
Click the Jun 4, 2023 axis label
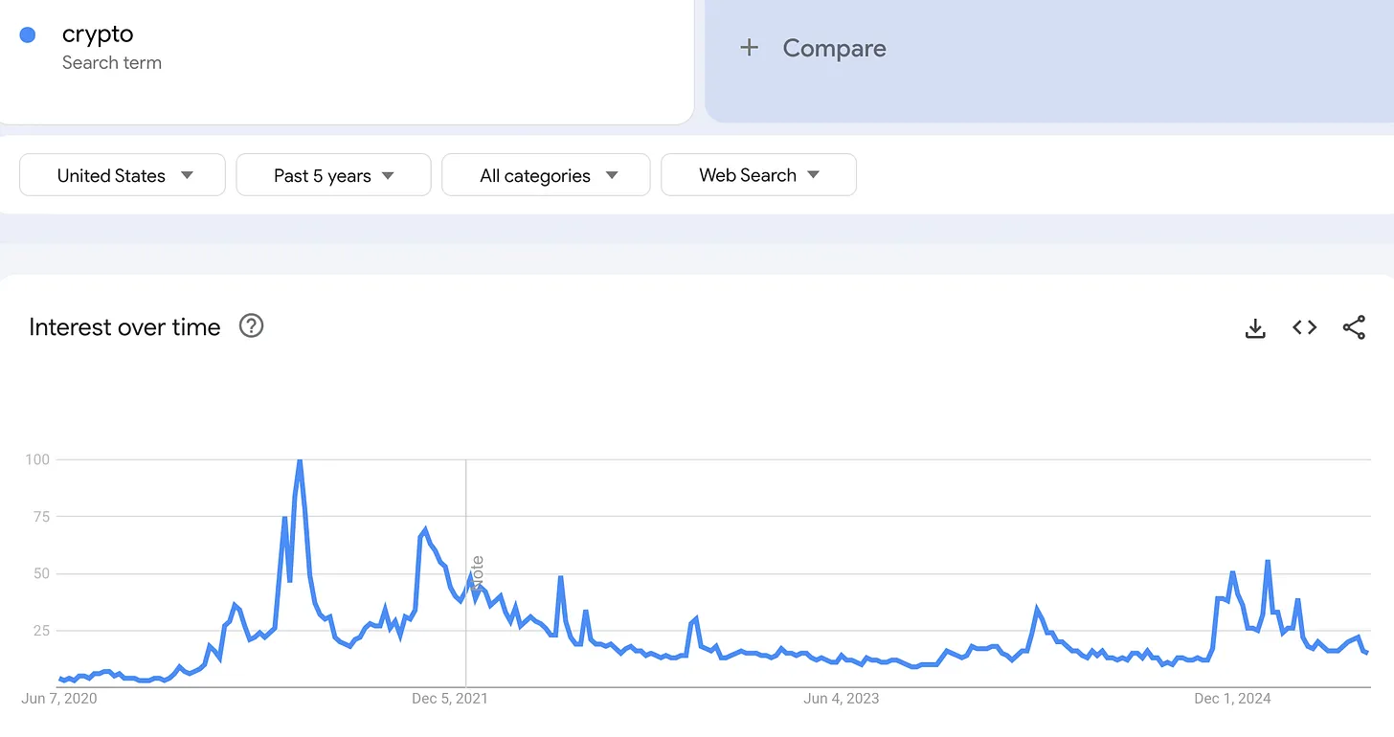[841, 699]
